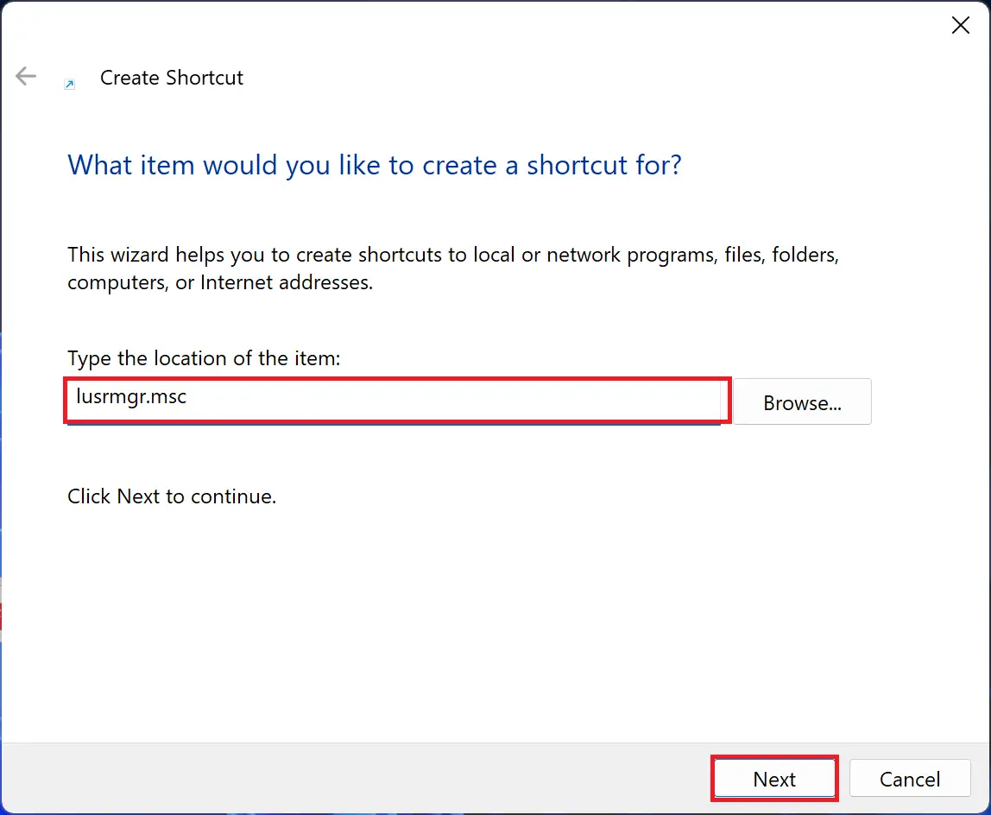991x815 pixels.
Task: Click the Create Shortcut title text
Action: [171, 78]
